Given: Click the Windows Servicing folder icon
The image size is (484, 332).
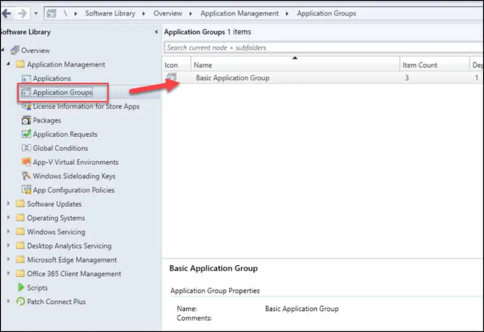Looking at the screenshot, I should pos(20,231).
